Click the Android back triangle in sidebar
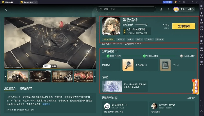This screenshot has height=116, width=204. point(201,100)
